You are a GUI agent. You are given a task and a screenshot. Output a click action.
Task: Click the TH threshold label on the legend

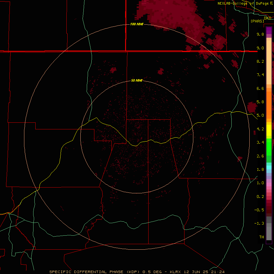(262, 237)
